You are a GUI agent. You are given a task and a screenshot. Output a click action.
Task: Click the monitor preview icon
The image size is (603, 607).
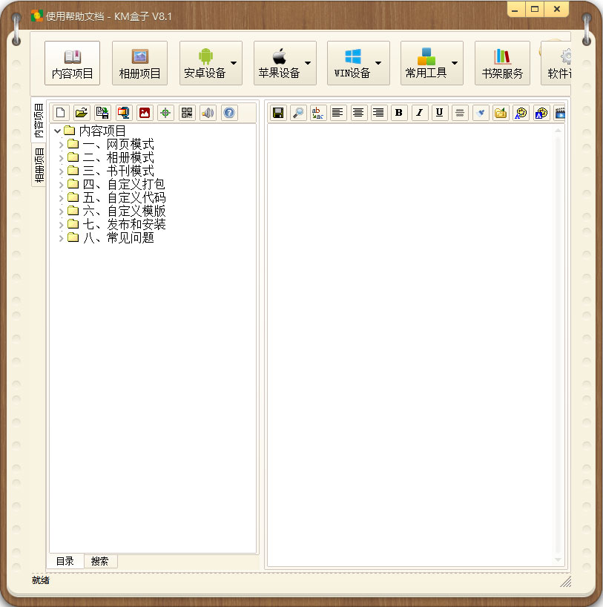(123, 113)
